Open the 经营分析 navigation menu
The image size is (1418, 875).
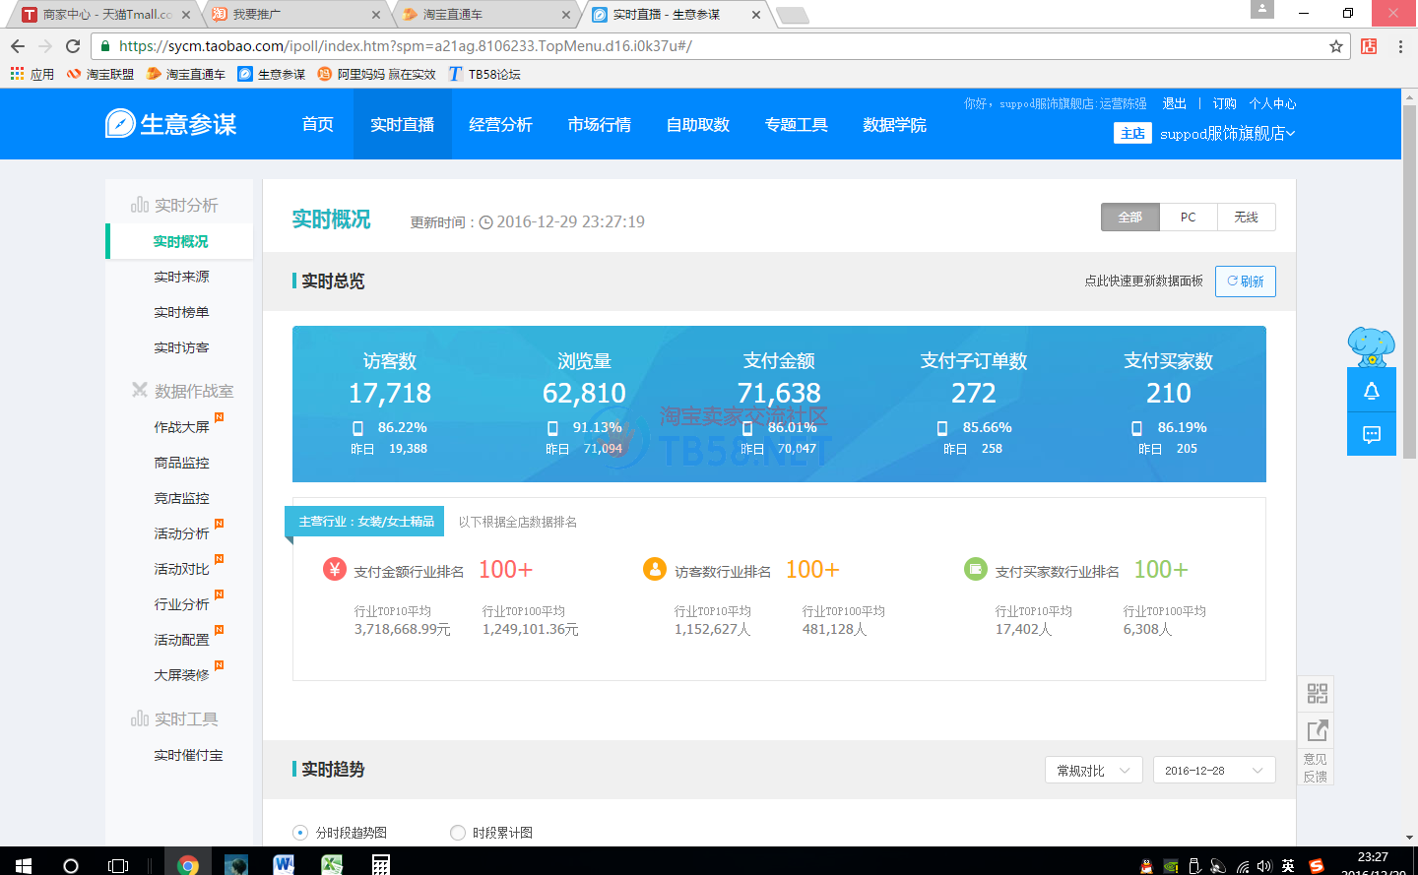(500, 125)
